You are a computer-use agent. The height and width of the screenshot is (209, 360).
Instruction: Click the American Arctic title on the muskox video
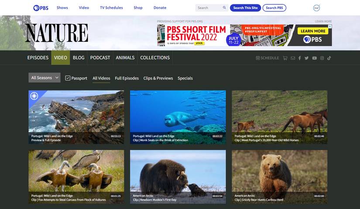143,196
